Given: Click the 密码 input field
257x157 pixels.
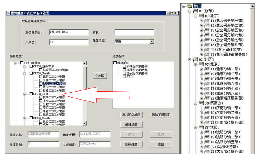Looking at the screenshot, I should click(x=134, y=32).
